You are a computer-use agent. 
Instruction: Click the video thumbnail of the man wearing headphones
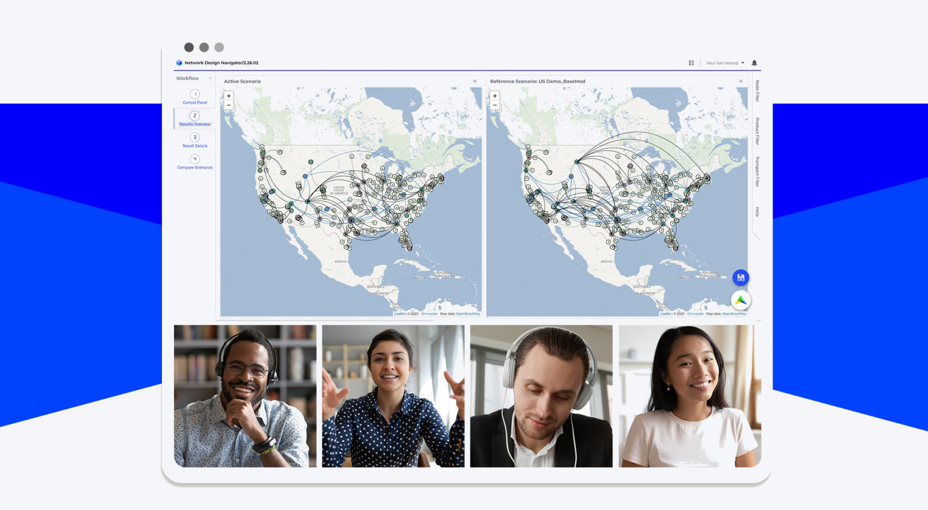541,396
